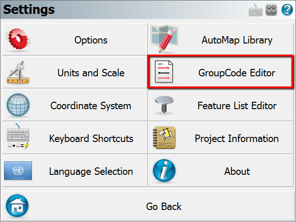Viewport: 296px width, 222px height.
Task: Open the AutoMap Library pencil icon
Action: pos(164,39)
